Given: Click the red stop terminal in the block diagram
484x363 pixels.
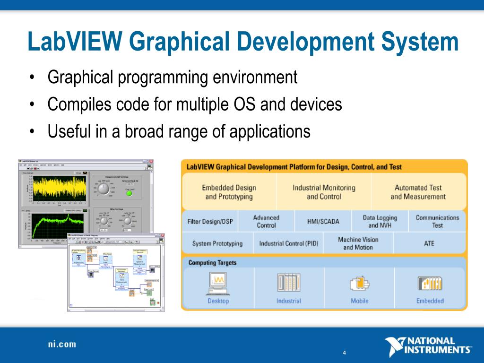Looking at the screenshot, I should coord(158,303).
